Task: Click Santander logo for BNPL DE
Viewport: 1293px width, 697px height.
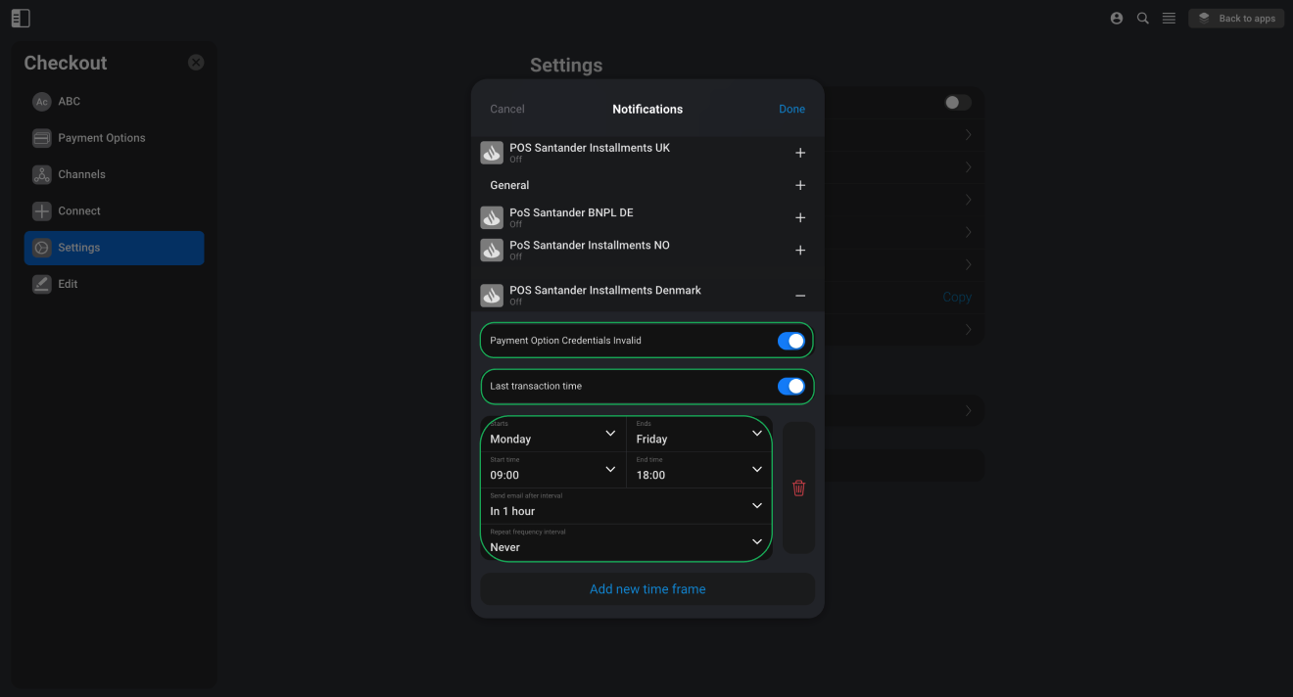Action: (492, 217)
